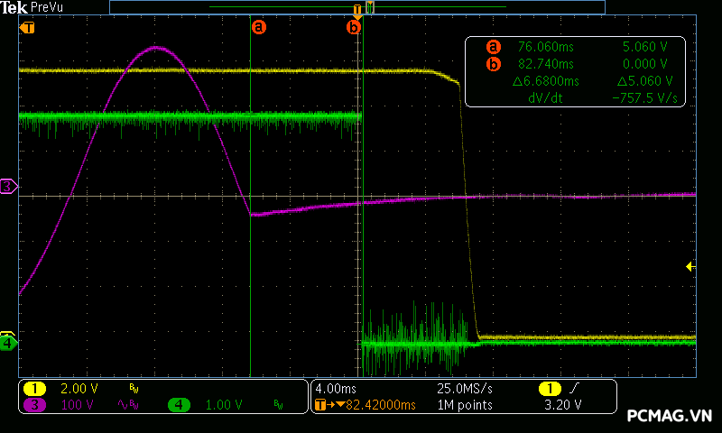Click the dV/dt readout value
722x433 pixels.
(643, 98)
